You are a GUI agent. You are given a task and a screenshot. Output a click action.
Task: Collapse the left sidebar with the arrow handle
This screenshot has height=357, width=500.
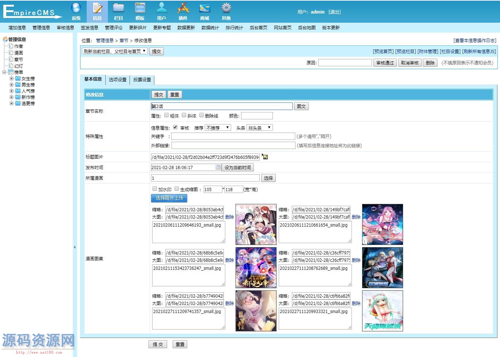(75, 247)
